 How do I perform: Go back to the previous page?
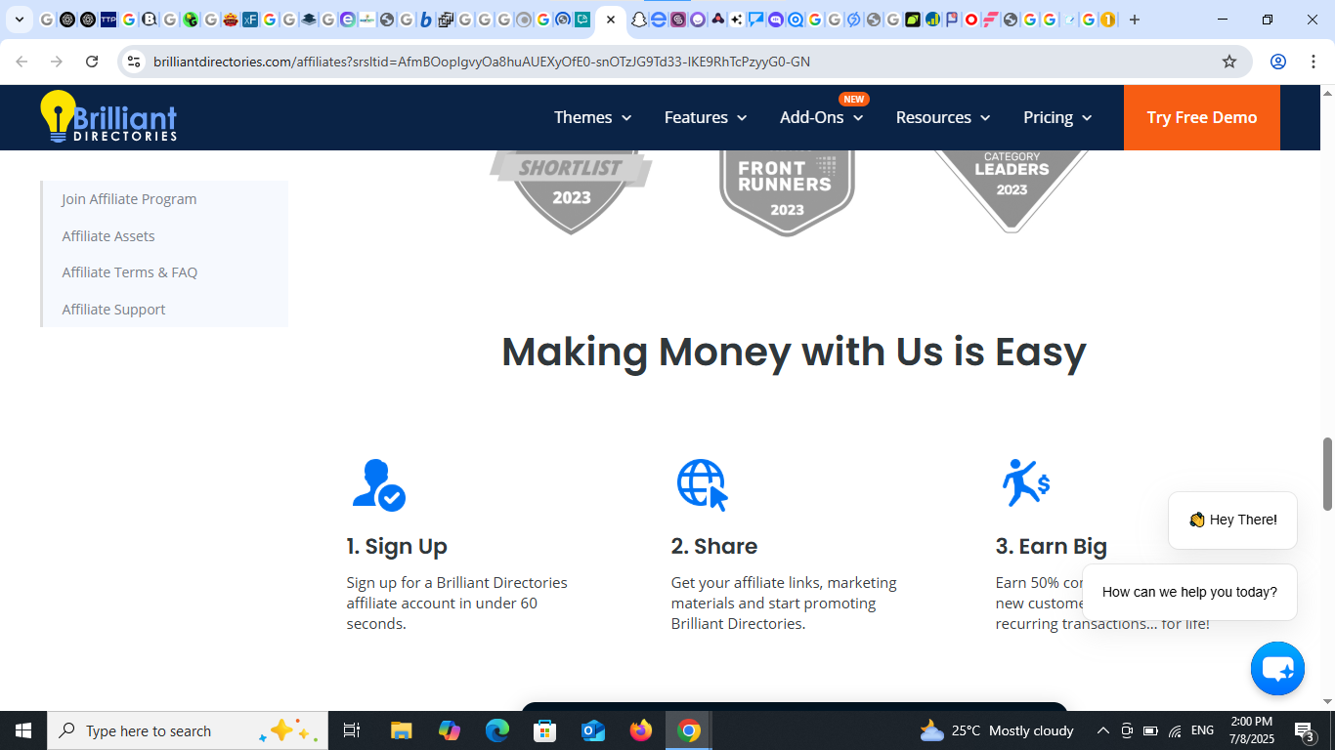pos(22,62)
